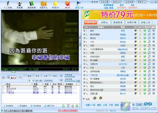Go to next page via 下页 link
The height and width of the screenshot is (113, 158).
click(111, 105)
